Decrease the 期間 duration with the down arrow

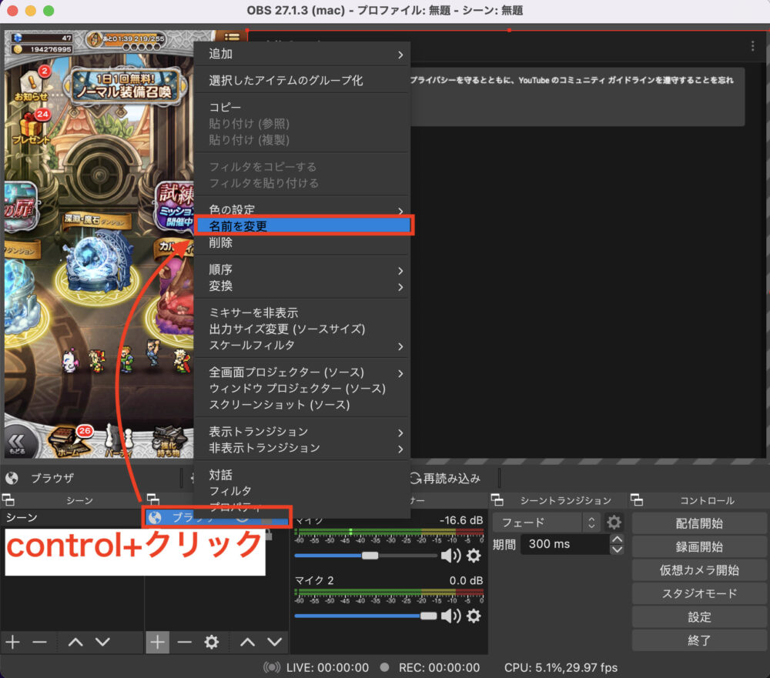pyautogui.click(x=617, y=549)
